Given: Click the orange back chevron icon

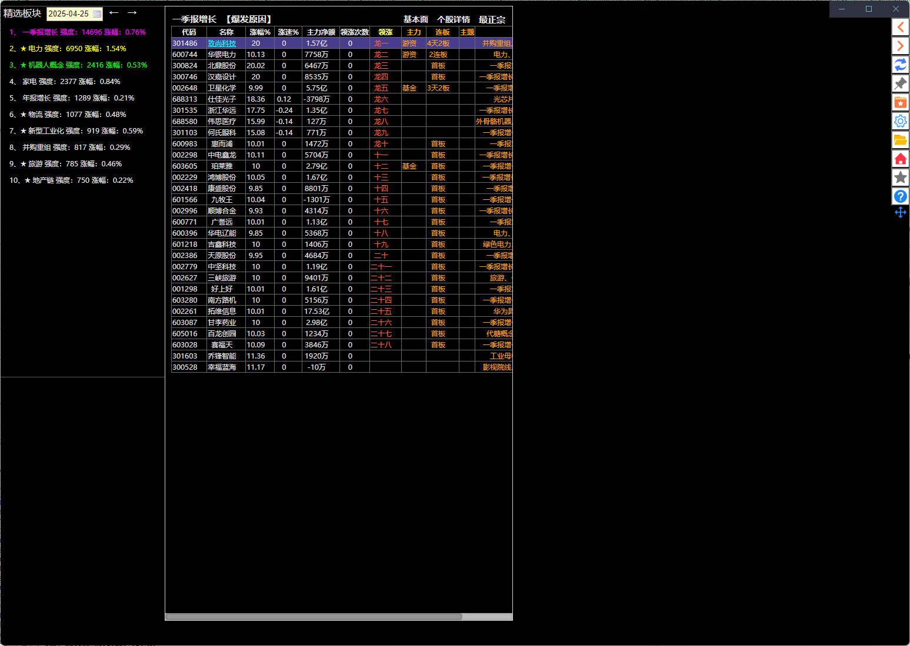Looking at the screenshot, I should (900, 27).
